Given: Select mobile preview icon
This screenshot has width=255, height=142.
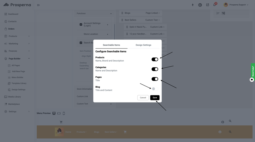Looking at the screenshot, I should 64,113.
